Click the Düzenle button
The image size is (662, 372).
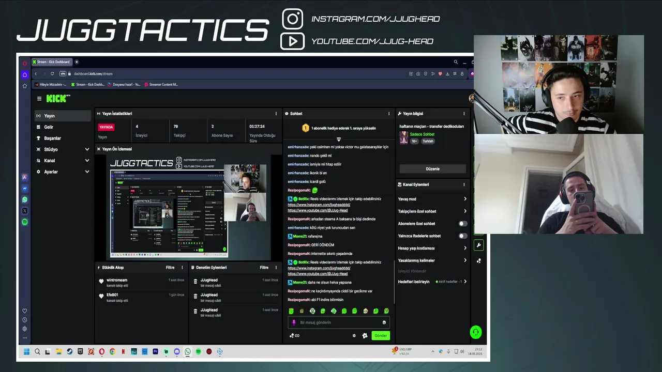point(432,169)
